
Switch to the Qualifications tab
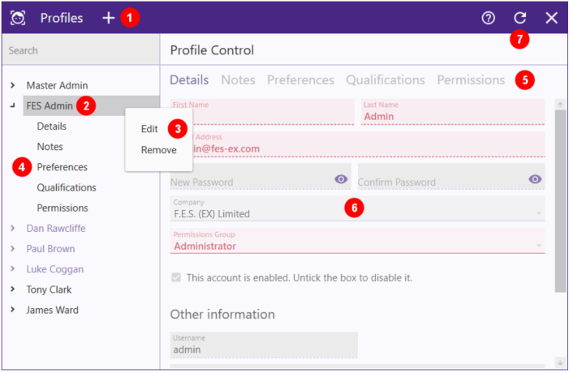(x=385, y=80)
